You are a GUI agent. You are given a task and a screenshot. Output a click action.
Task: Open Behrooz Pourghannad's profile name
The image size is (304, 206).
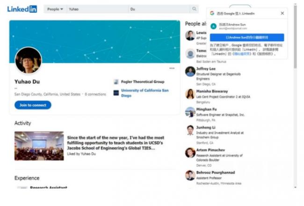point(216,173)
